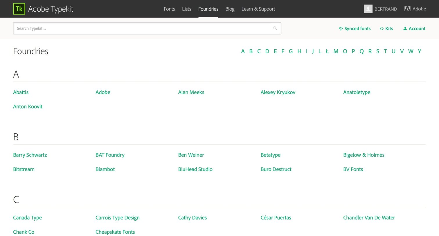The image size is (439, 236).
Task: Jump to letter B in index
Action: coord(251,51)
